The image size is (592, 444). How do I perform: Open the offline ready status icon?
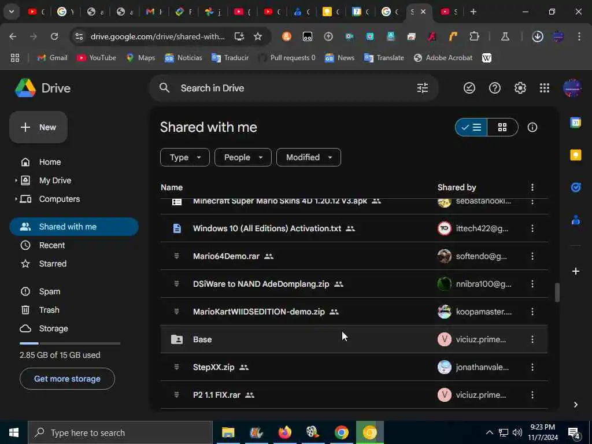point(469,88)
